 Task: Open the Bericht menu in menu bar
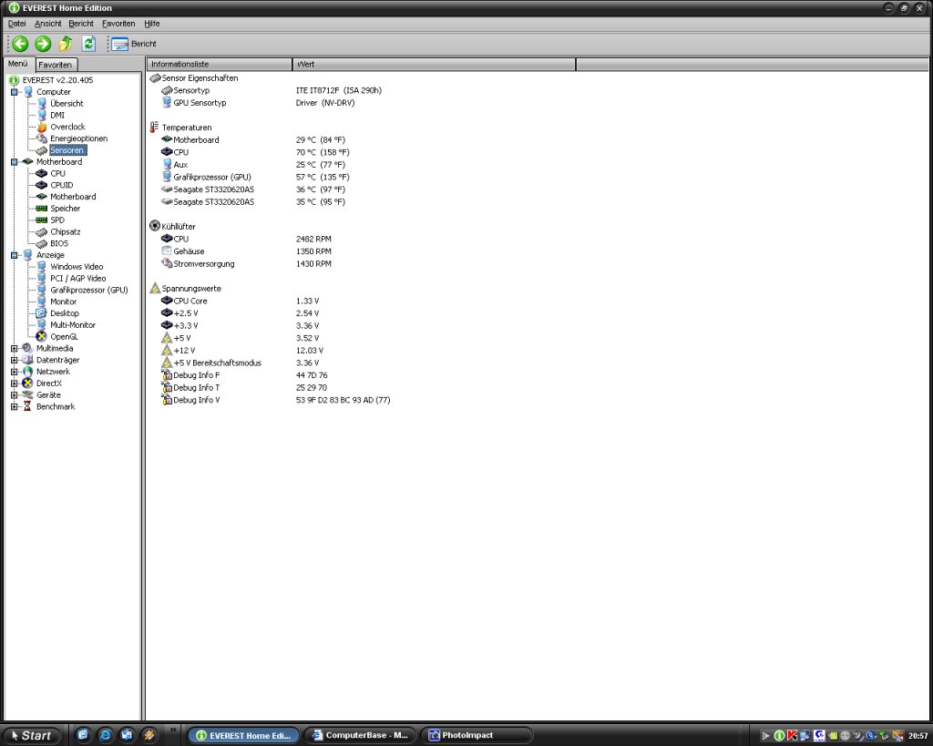pos(81,24)
